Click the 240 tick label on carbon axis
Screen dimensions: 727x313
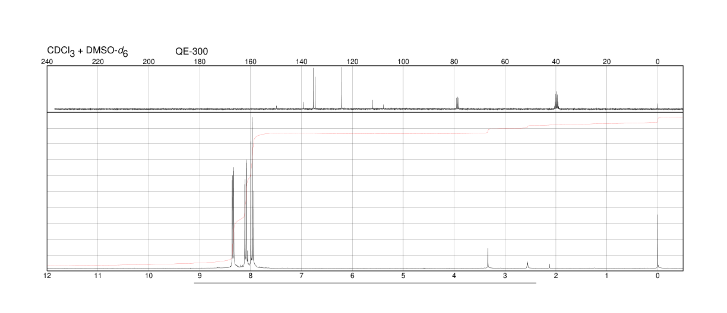[x=48, y=62]
